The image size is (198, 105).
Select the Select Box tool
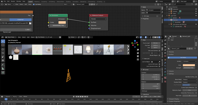tap(3, 41)
